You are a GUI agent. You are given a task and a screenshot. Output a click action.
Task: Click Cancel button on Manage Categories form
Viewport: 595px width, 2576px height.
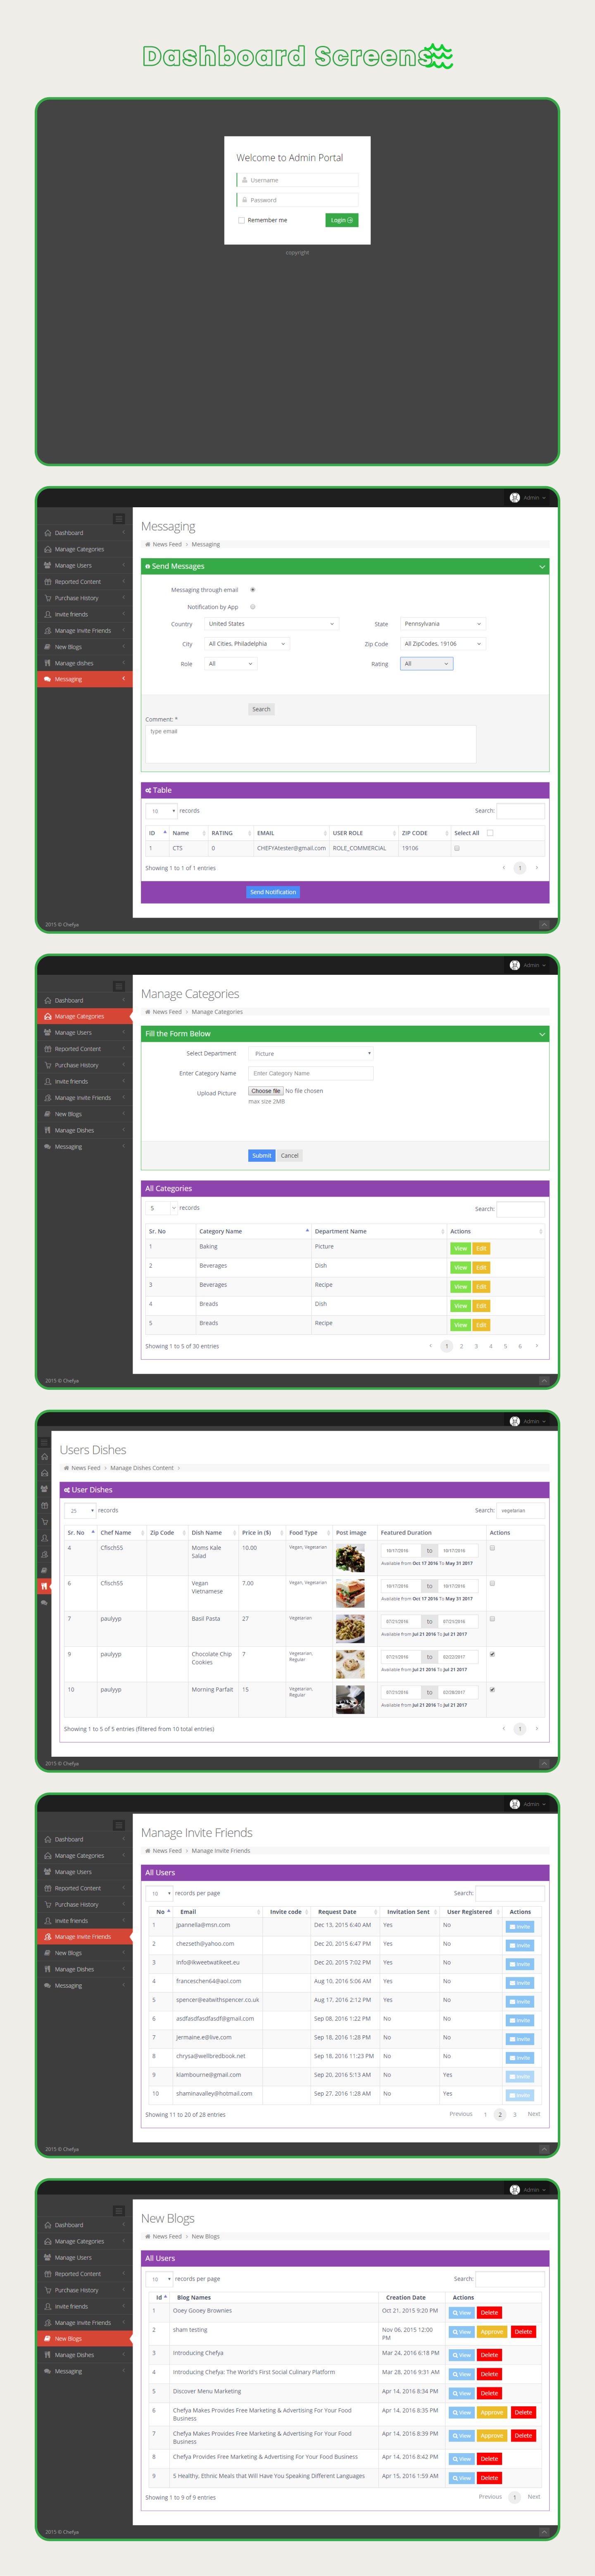point(290,1155)
